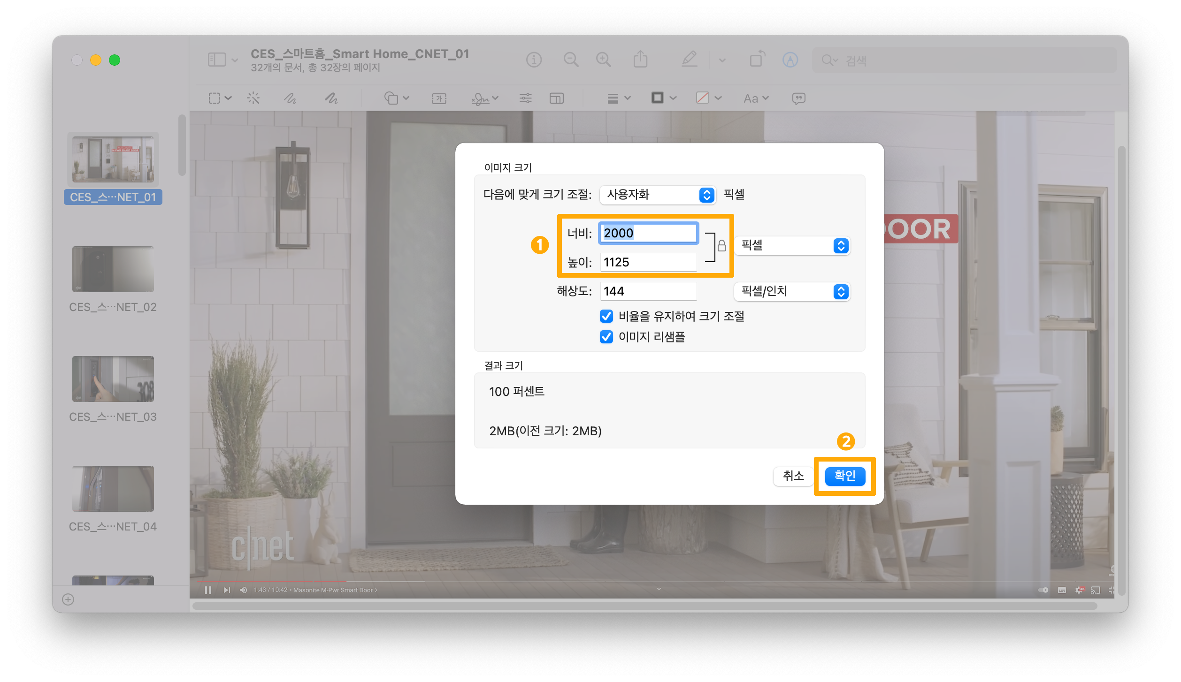This screenshot has width=1181, height=682.
Task: Click the 취소 button
Action: tap(793, 476)
